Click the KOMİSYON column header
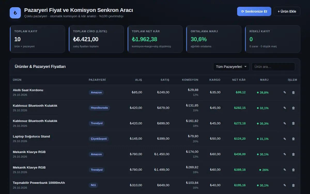The height and width of the screenshot is (194, 310). click(x=190, y=80)
